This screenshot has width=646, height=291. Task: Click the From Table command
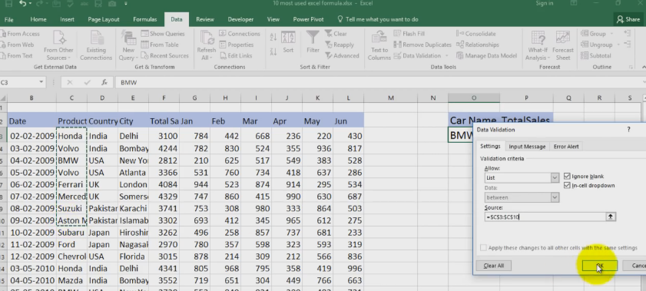160,45
